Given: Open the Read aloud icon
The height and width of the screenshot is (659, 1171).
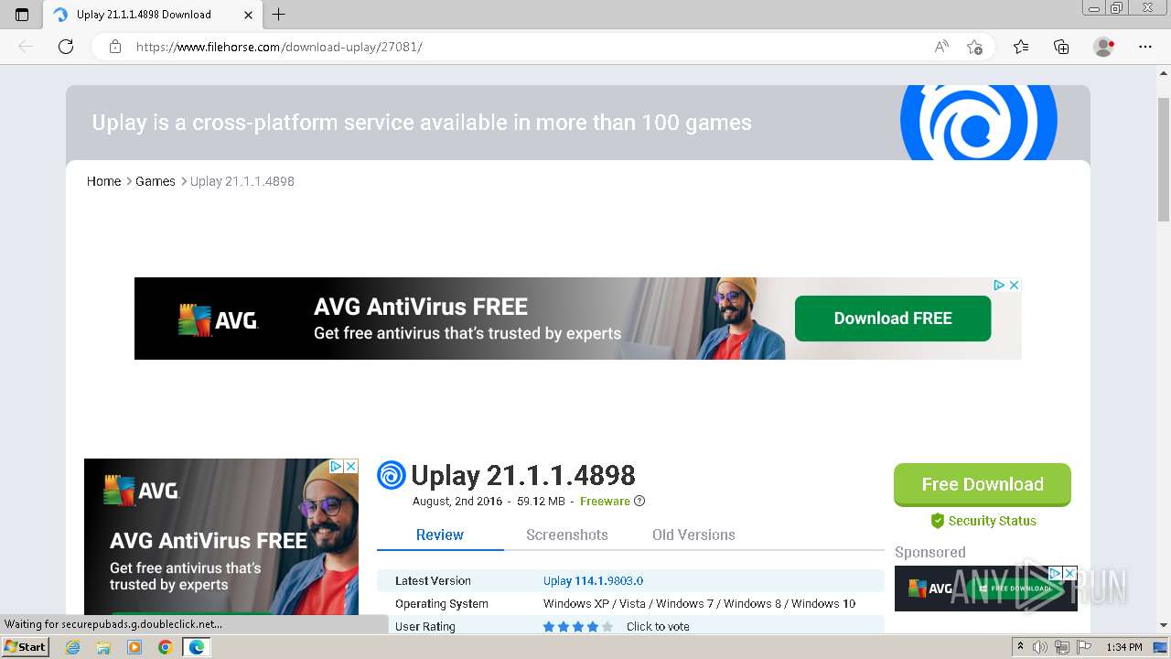Looking at the screenshot, I should (941, 47).
